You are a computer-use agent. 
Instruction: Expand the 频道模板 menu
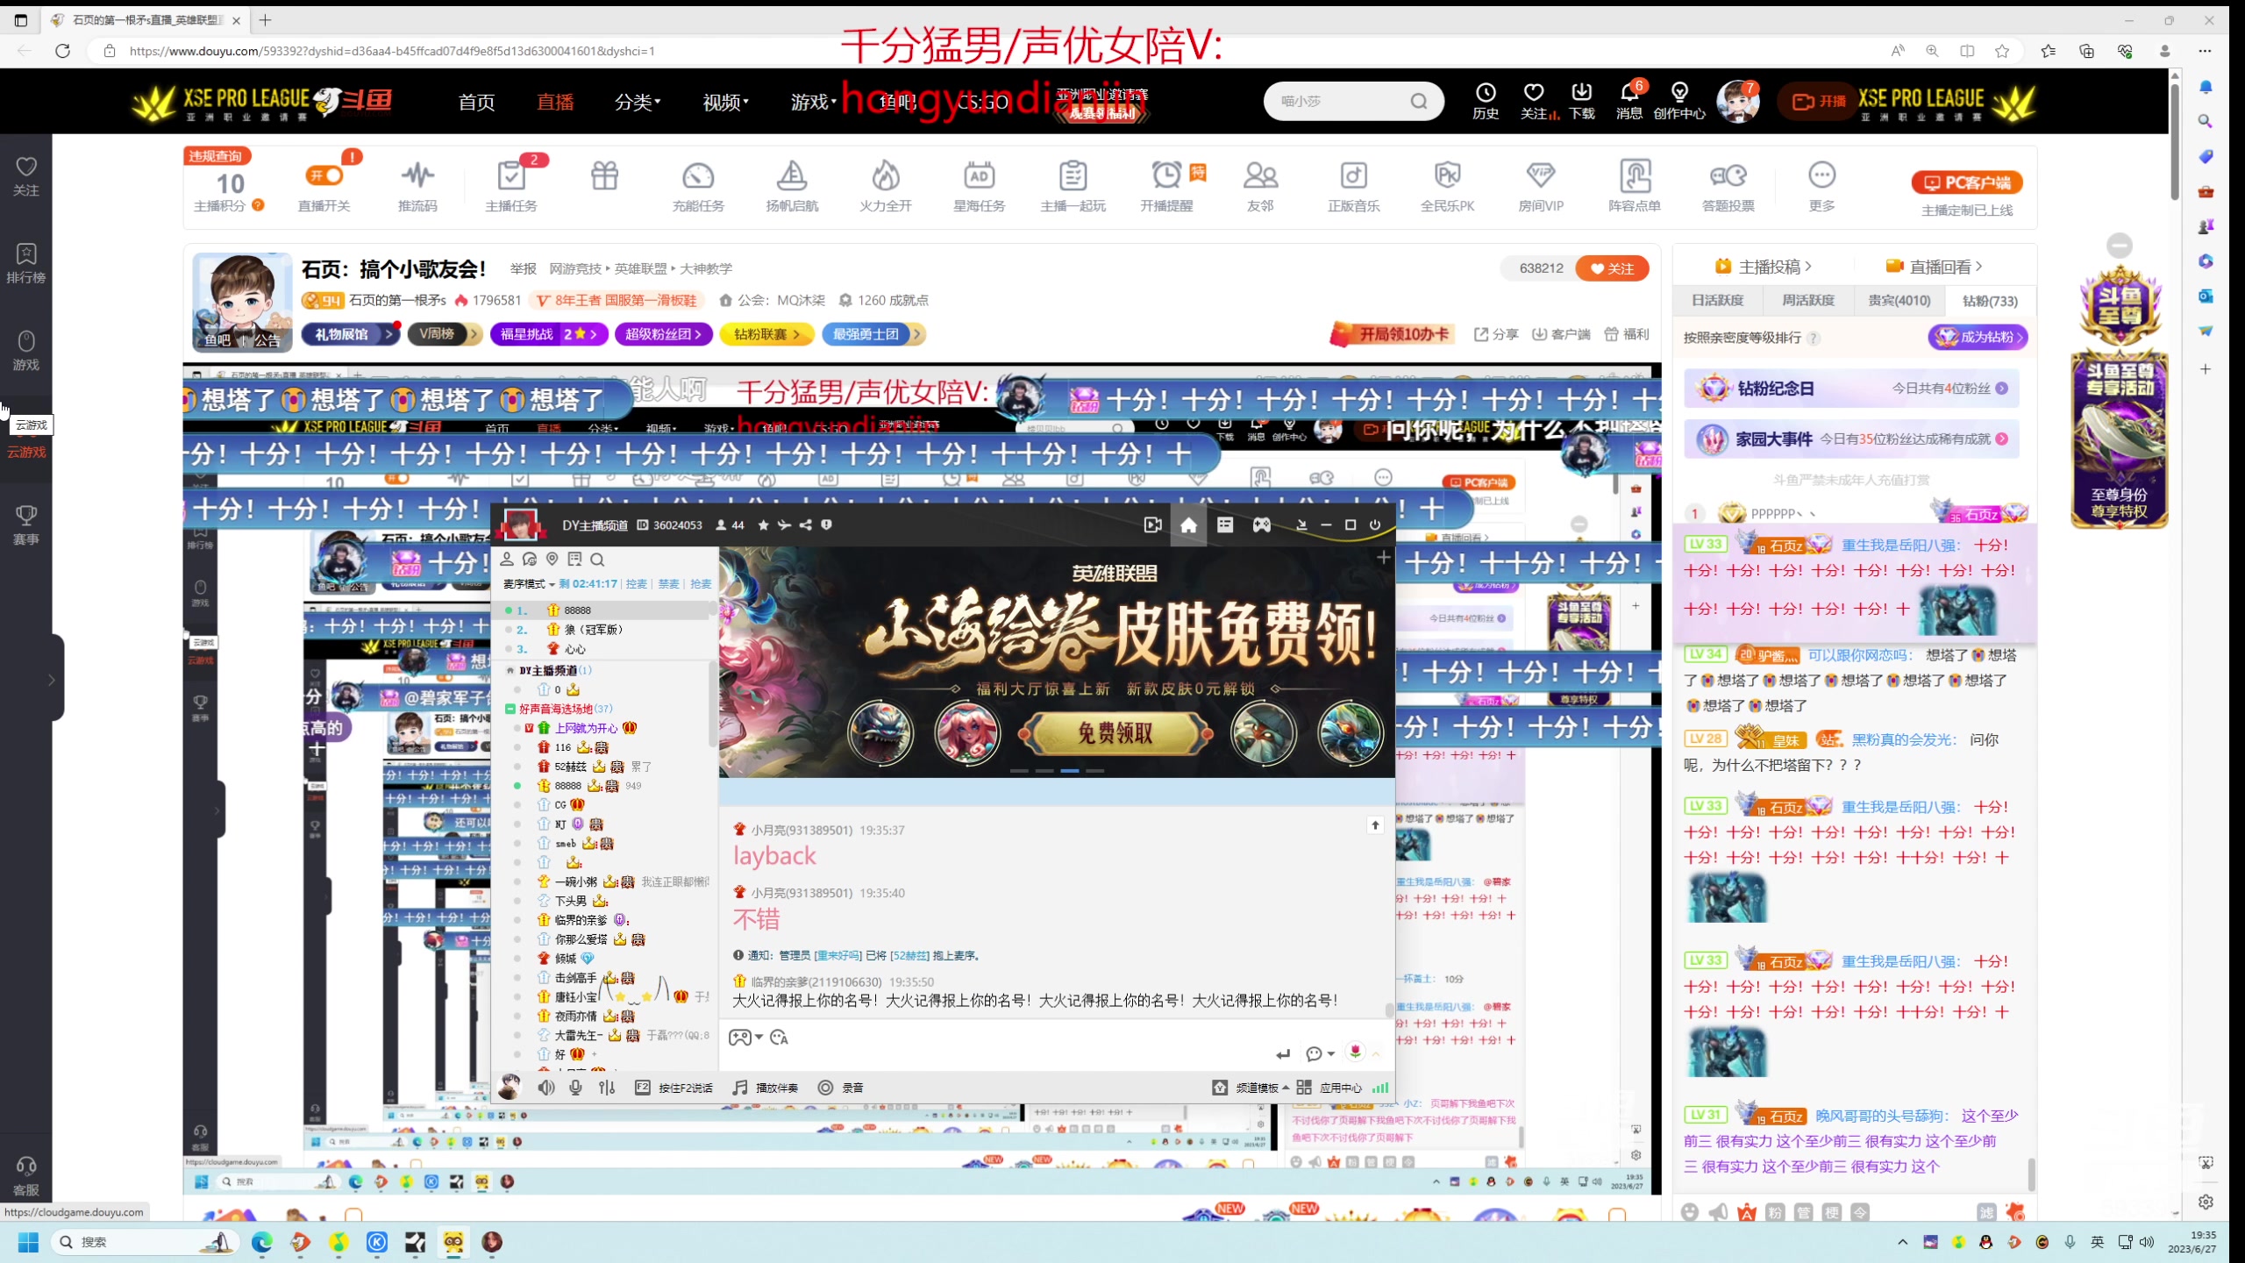point(1252,1088)
